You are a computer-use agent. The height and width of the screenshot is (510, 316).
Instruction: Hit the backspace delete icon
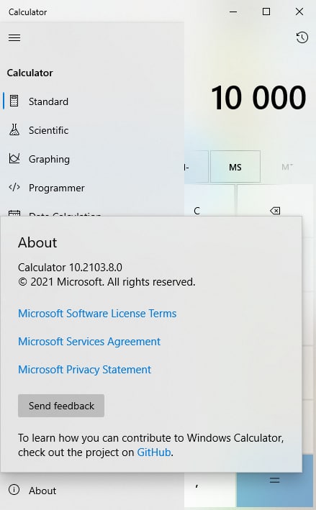click(275, 211)
